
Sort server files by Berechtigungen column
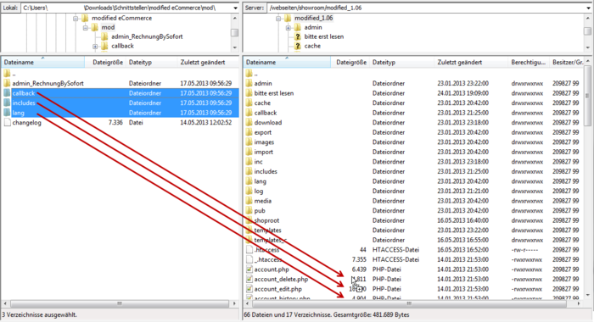click(x=529, y=62)
